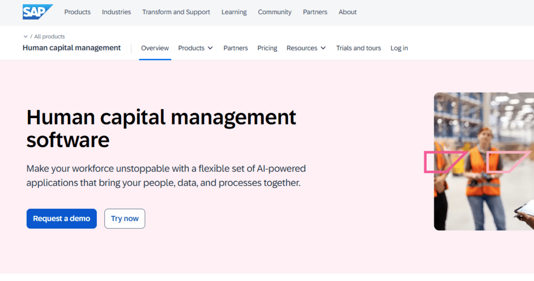Open the Industries menu

(x=116, y=12)
